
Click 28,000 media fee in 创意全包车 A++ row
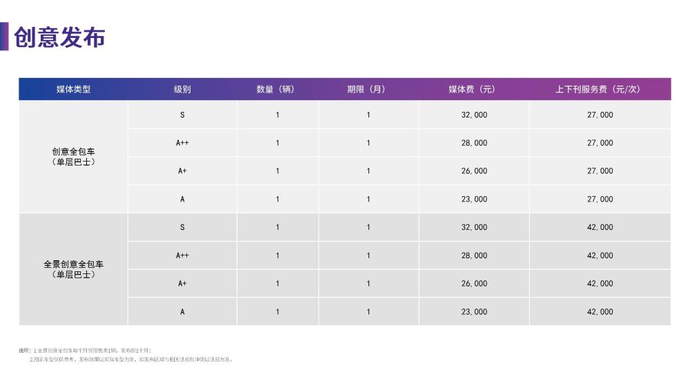click(x=474, y=143)
